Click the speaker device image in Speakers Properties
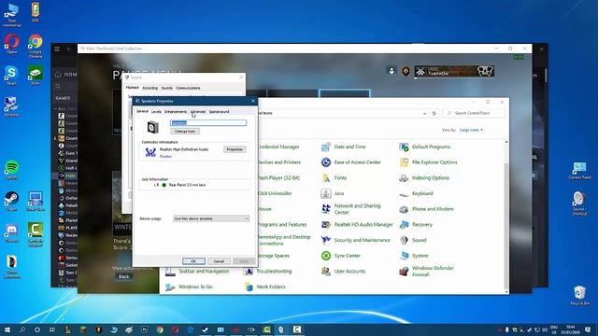Screen dimensions: 598x336 click(x=153, y=127)
